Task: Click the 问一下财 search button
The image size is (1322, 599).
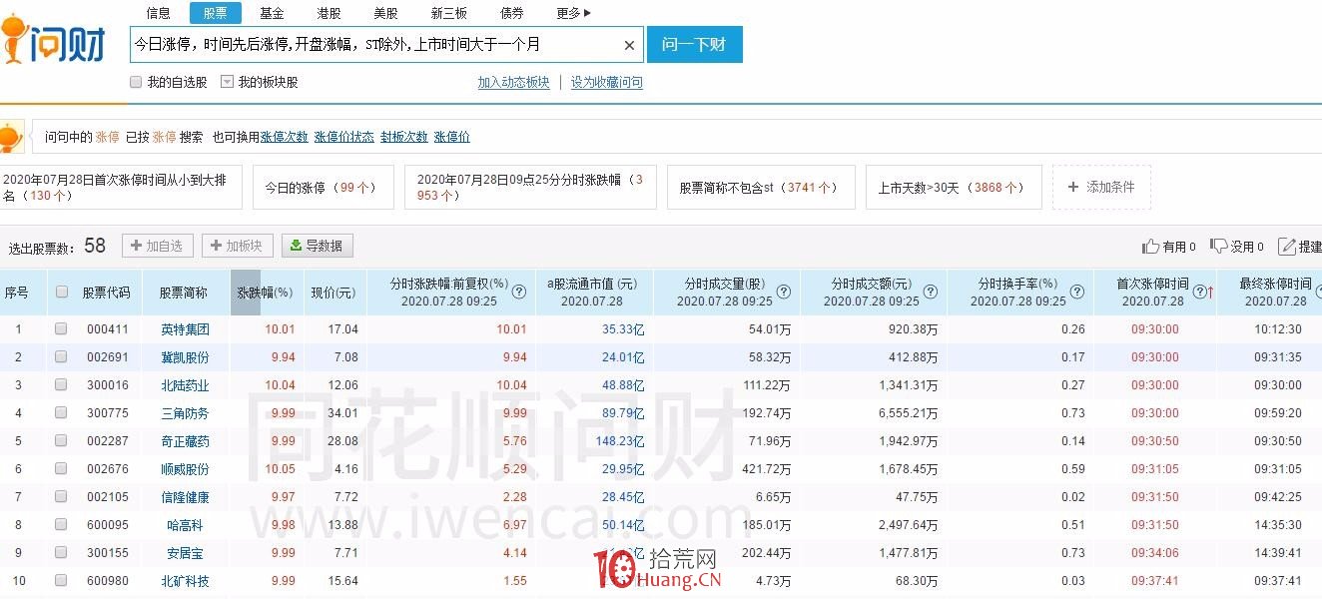Action: pyautogui.click(x=694, y=45)
